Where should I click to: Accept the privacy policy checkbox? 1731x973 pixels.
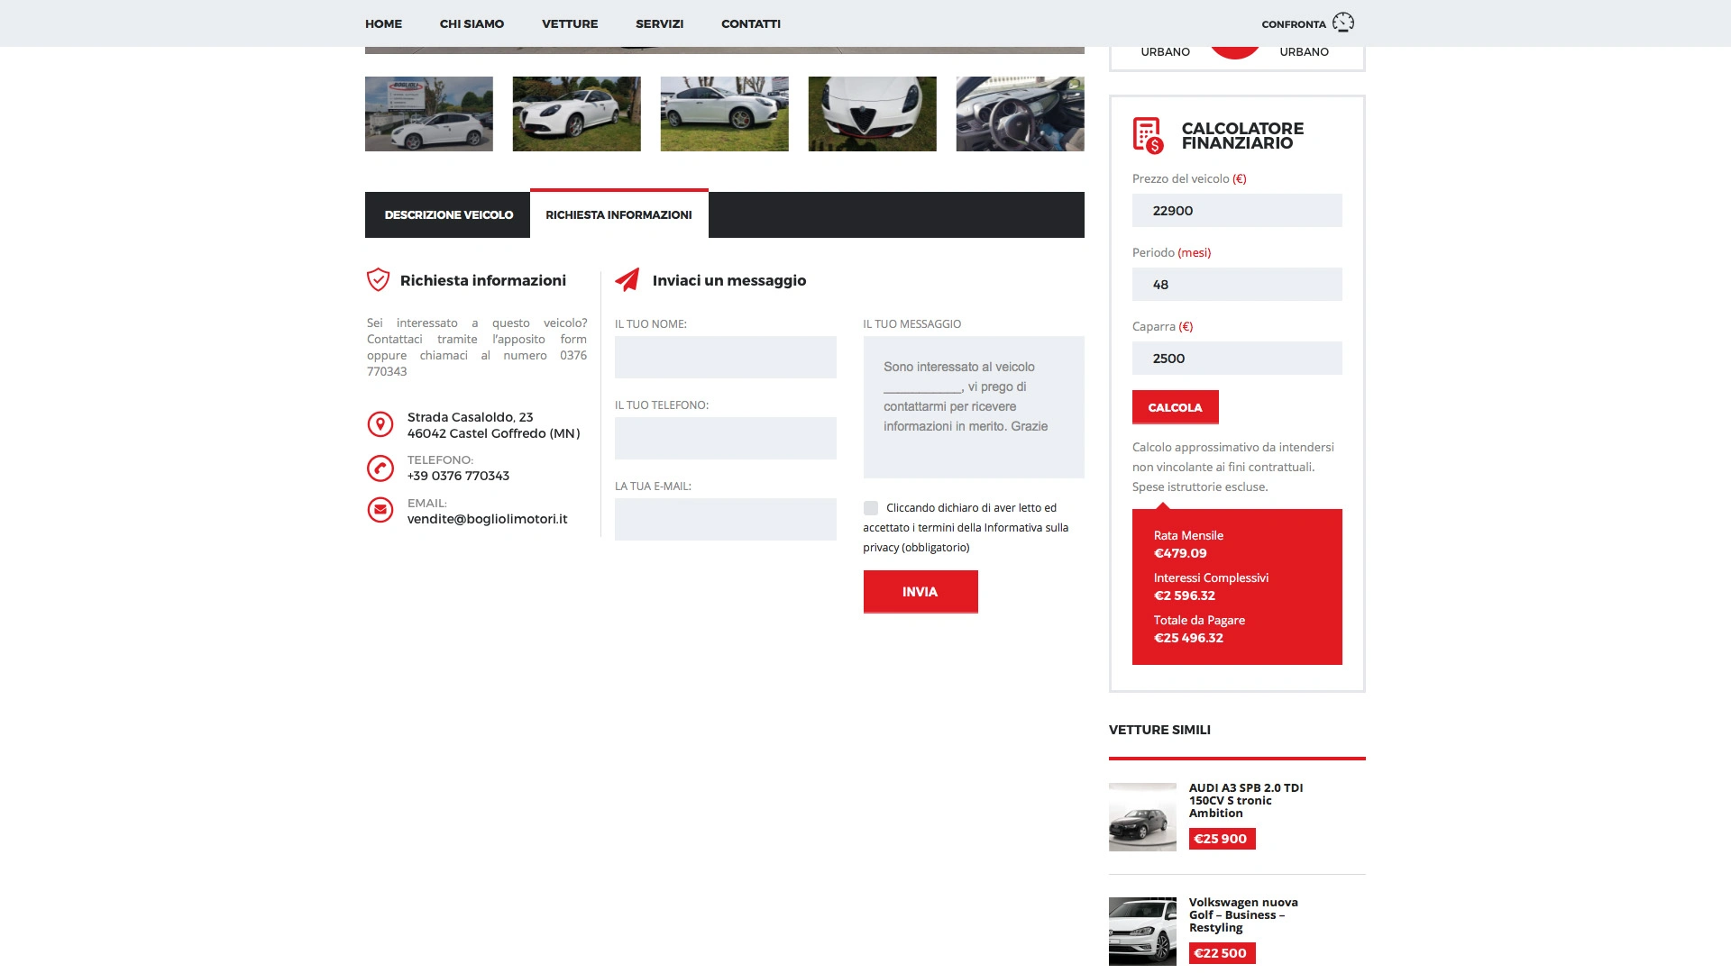pos(871,508)
